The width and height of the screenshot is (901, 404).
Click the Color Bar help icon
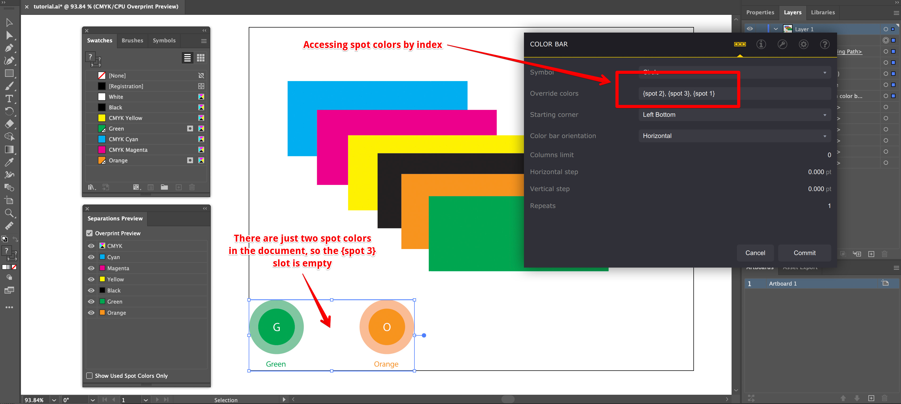click(x=825, y=44)
